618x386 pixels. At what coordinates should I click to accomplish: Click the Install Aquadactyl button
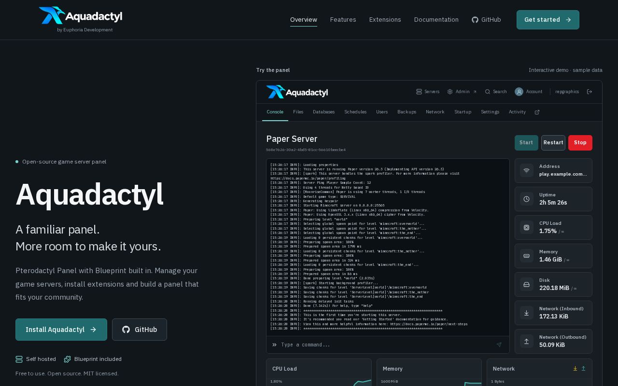pyautogui.click(x=61, y=330)
